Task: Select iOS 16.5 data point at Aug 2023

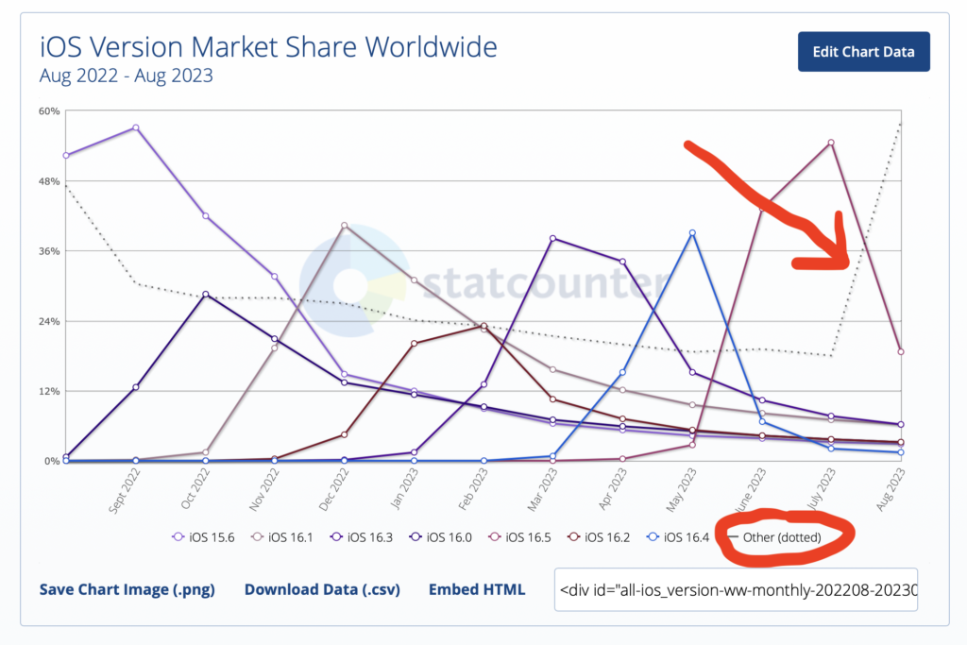Action: coord(901,352)
